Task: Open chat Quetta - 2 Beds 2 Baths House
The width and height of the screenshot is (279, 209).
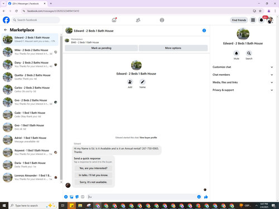Action: pyautogui.click(x=30, y=77)
